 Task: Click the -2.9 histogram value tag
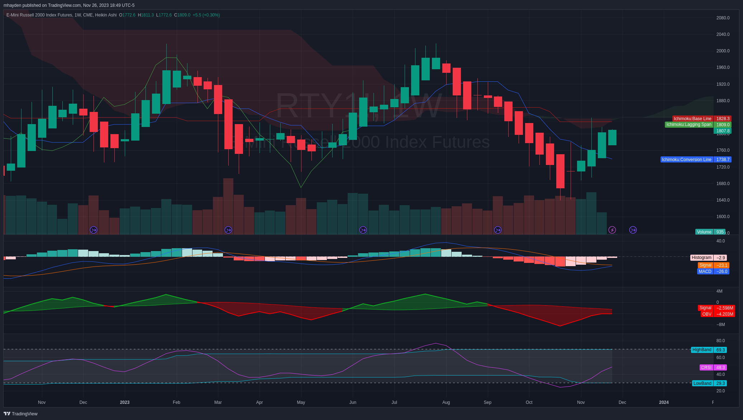pyautogui.click(x=720, y=258)
